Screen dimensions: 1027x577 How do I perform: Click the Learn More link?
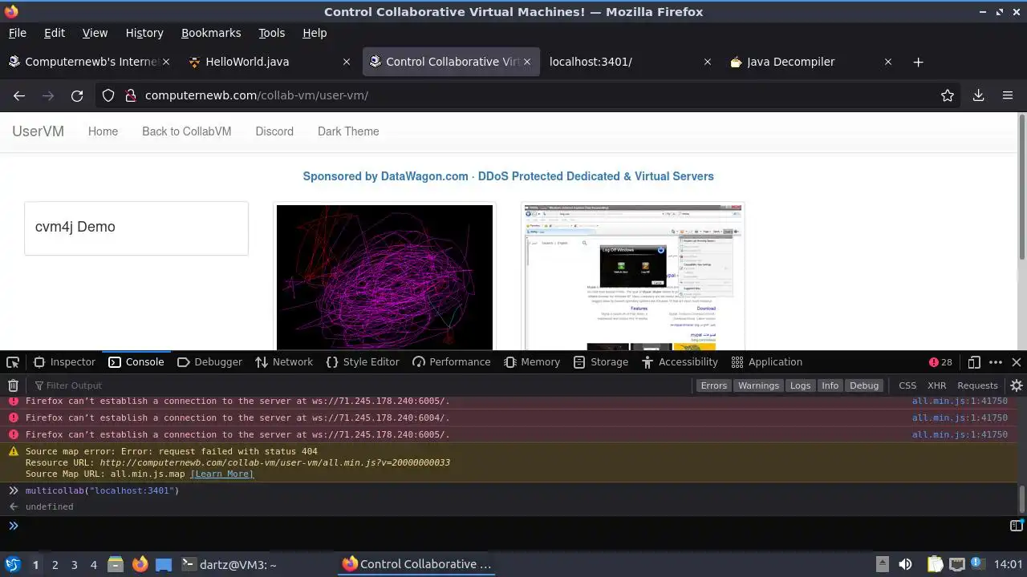221,474
